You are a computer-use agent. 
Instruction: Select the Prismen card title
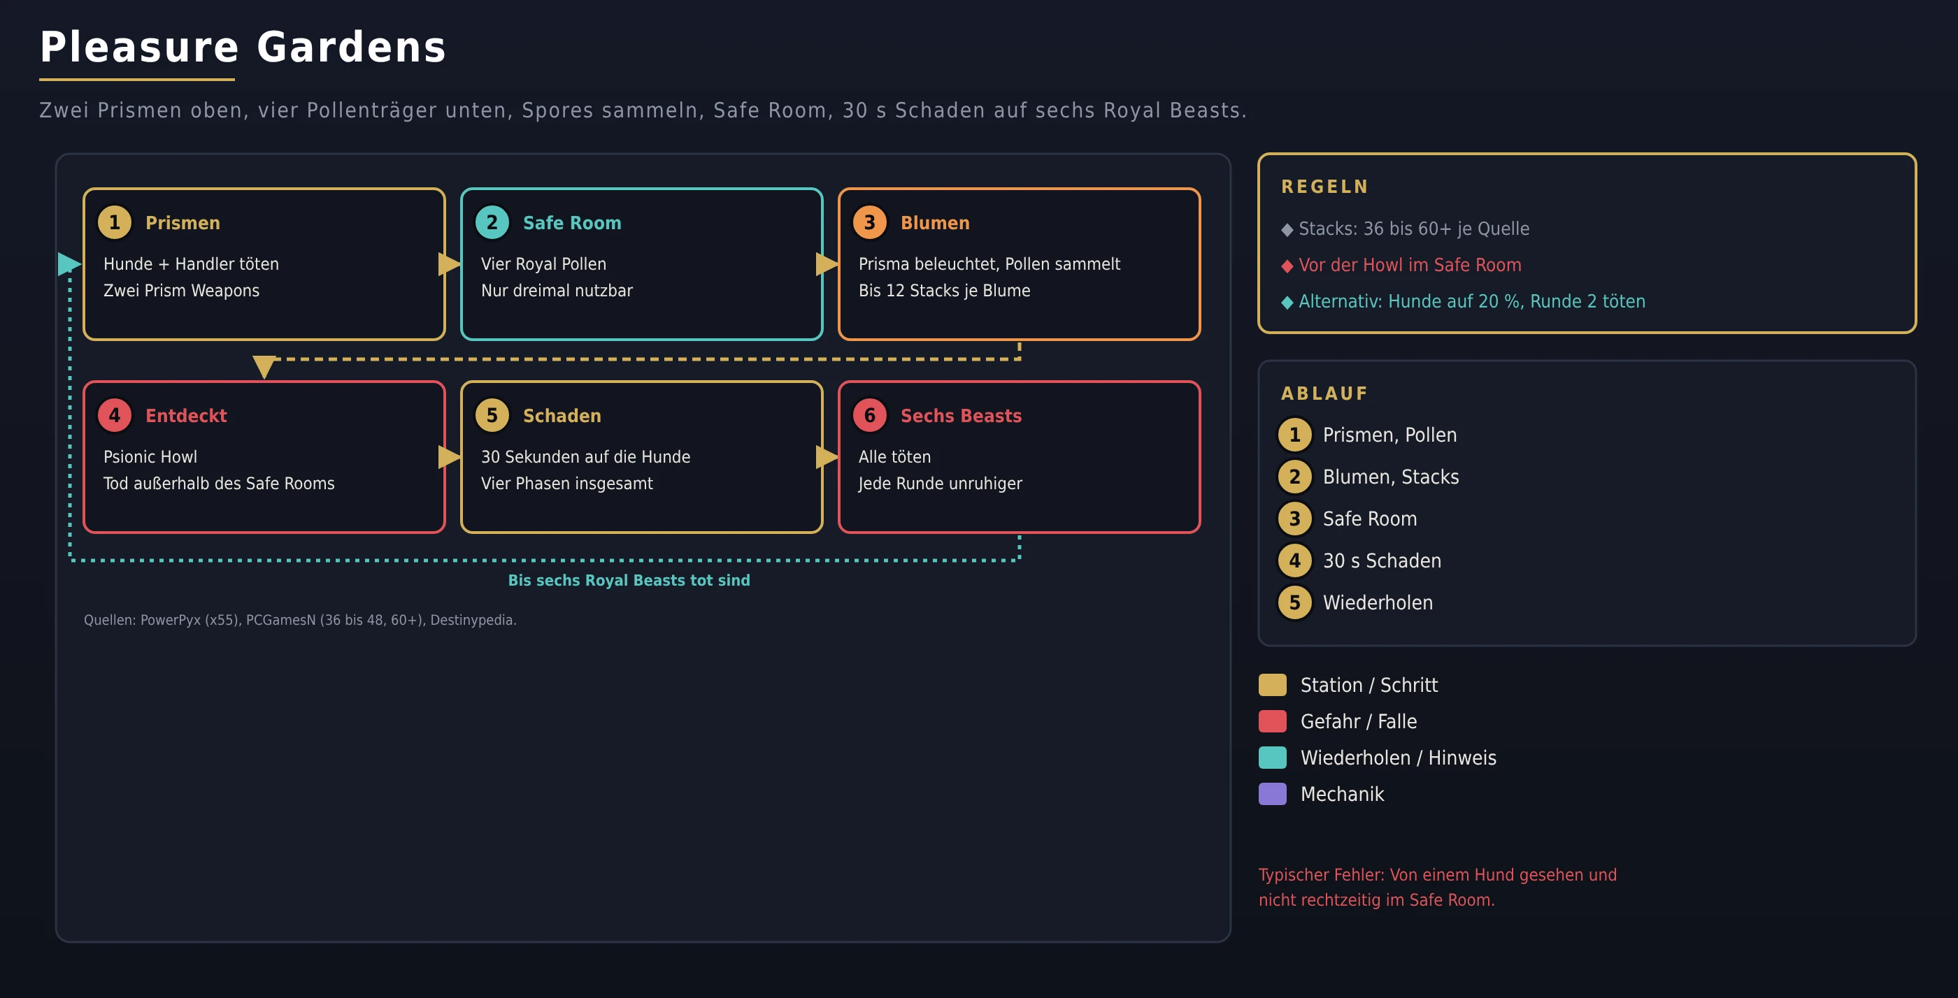[183, 224]
